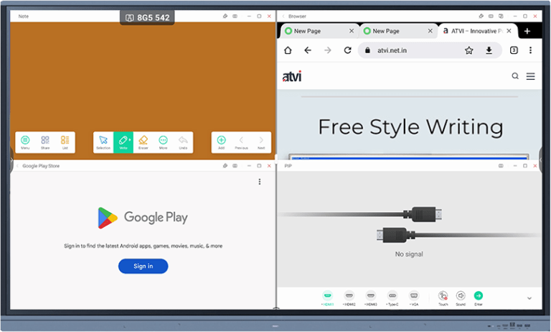Select the Eraser tool in Note
This screenshot has width=551, height=332.
coord(143,142)
